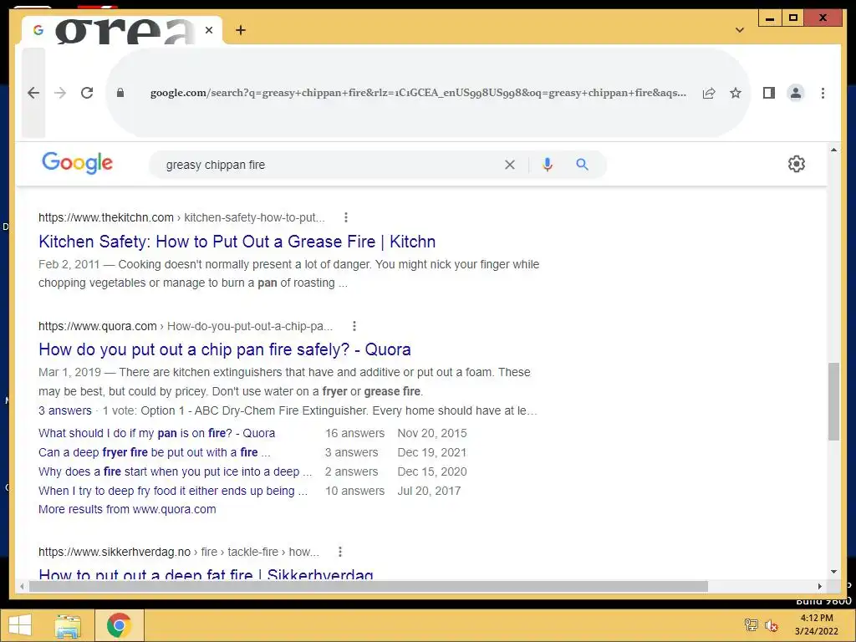856x642 pixels.
Task: Open File Explorer from the taskbar
Action: 68,625
